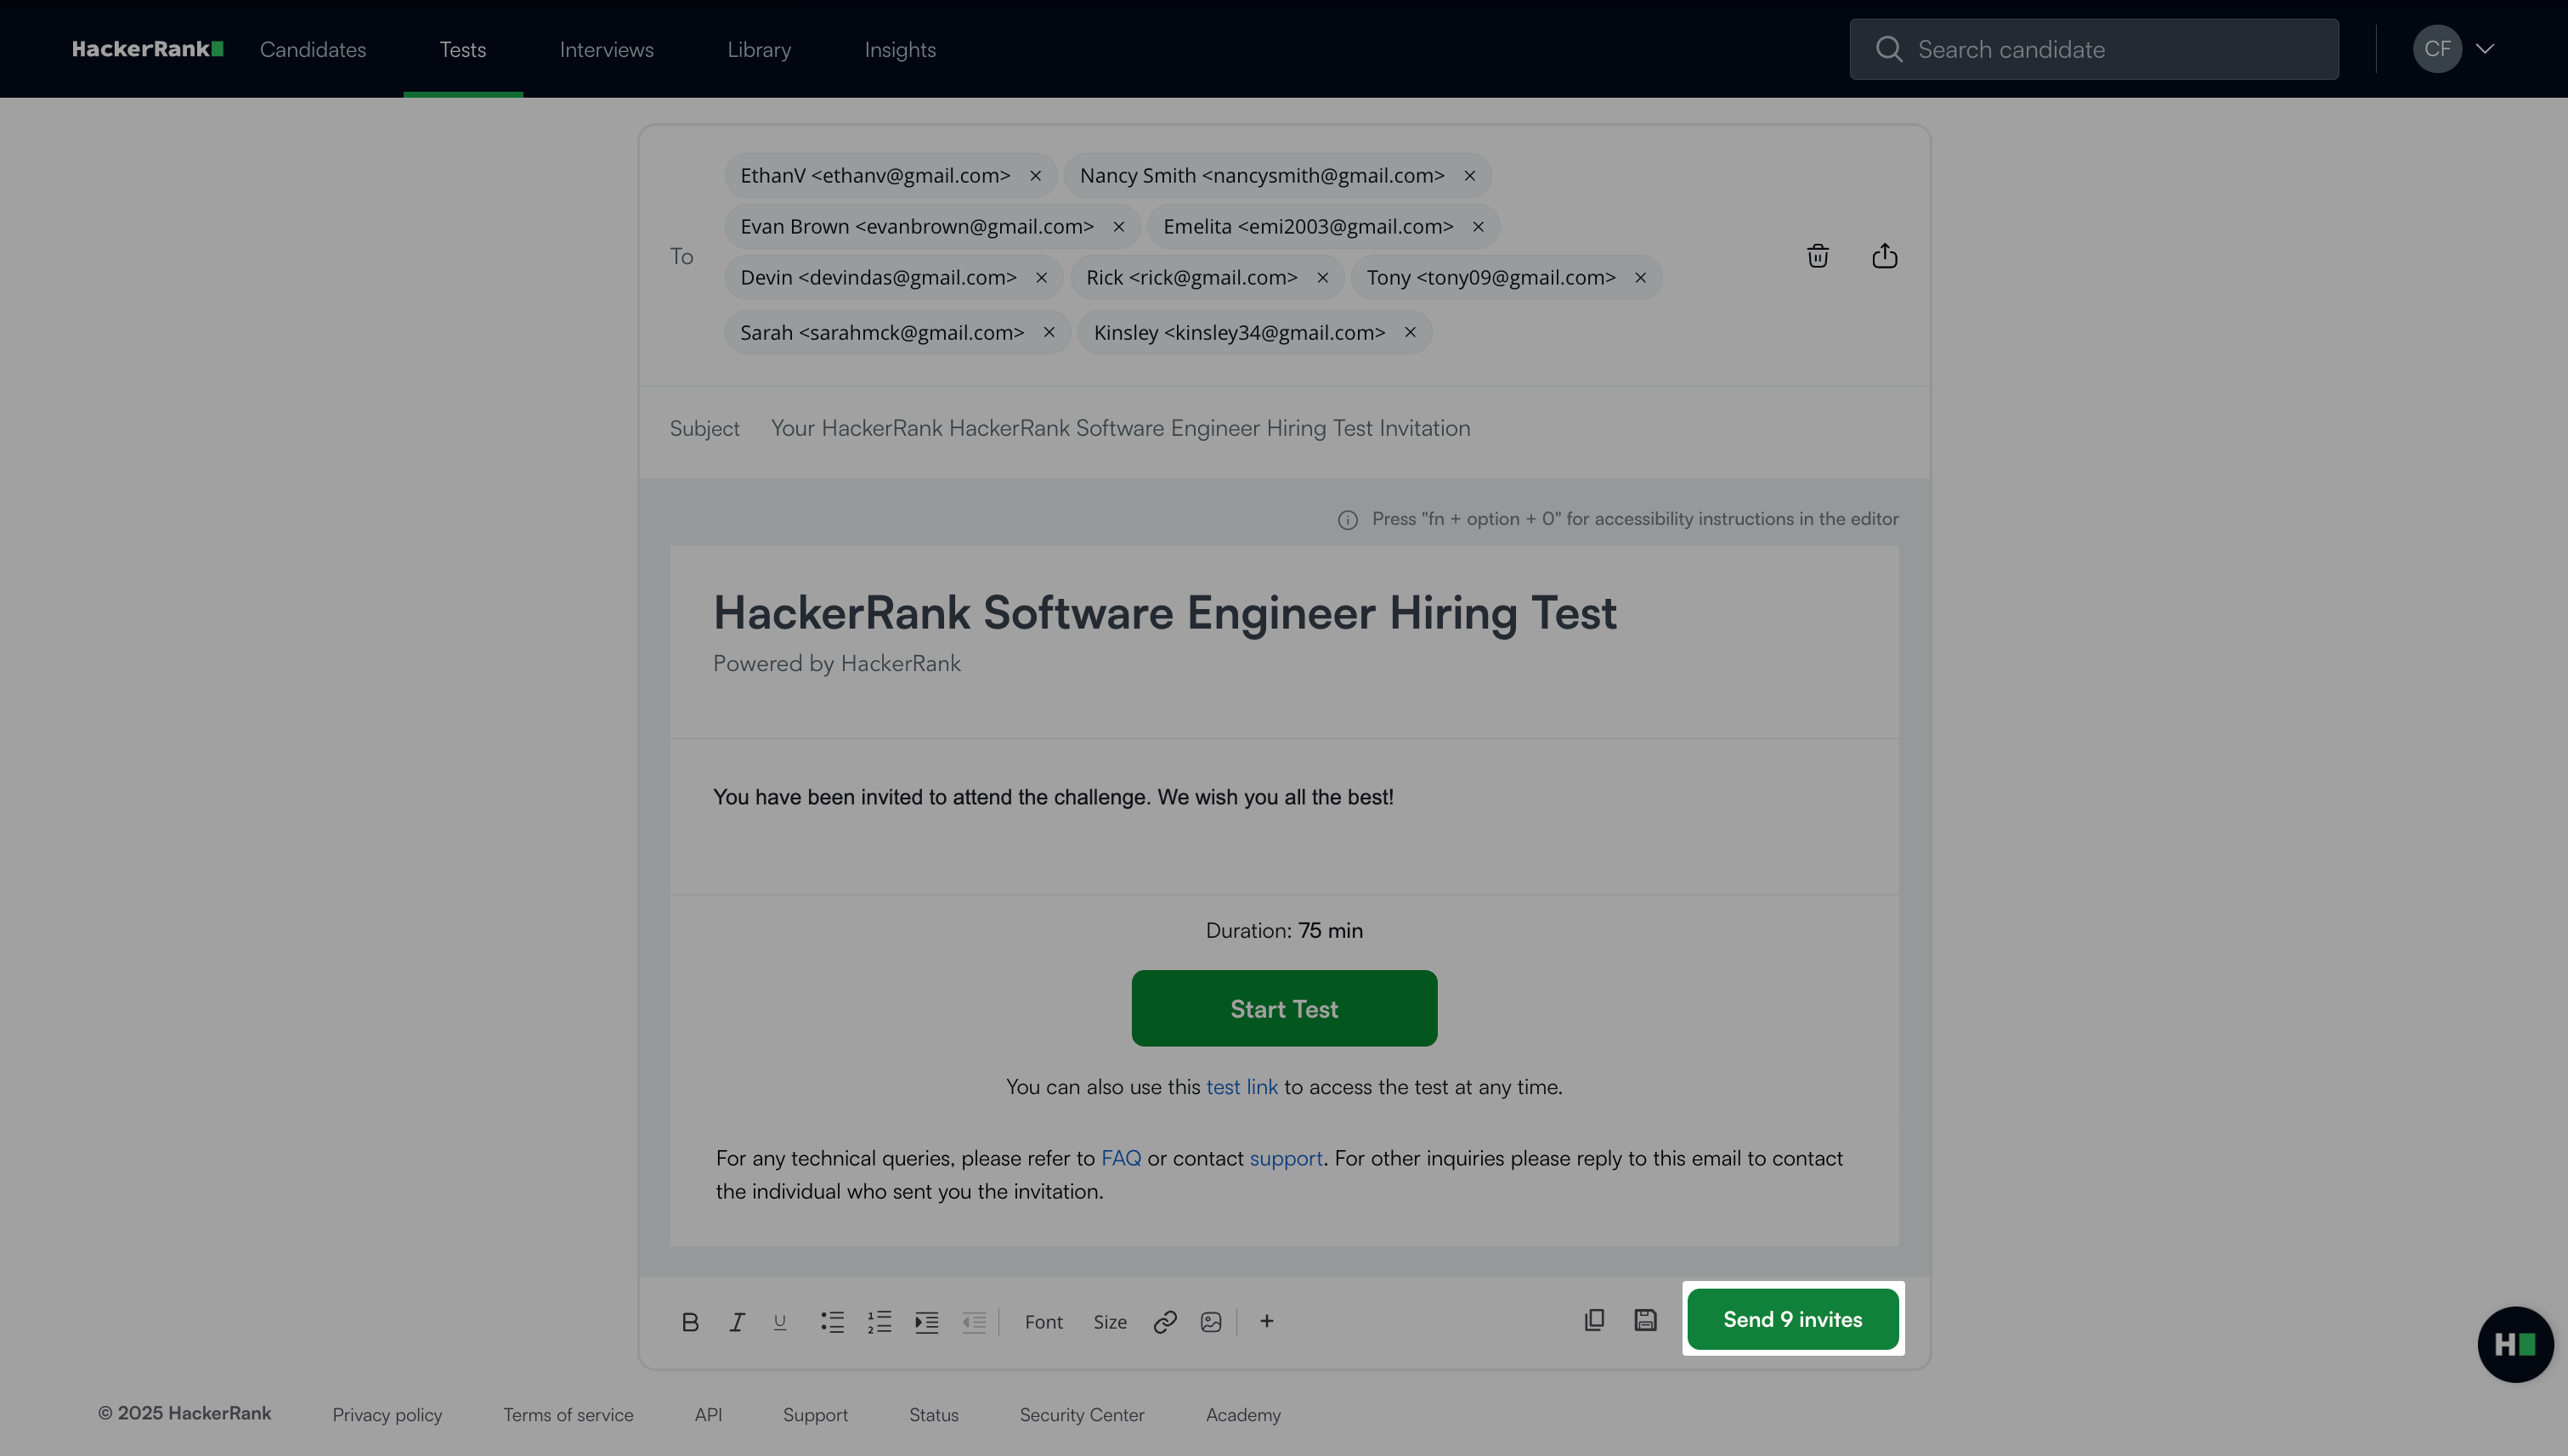Click Send 9 invites button
The height and width of the screenshot is (1456, 2568).
click(1793, 1319)
